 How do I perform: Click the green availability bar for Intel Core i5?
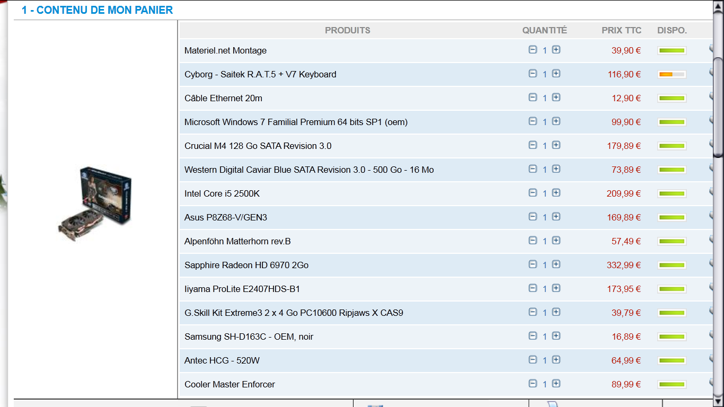tap(672, 194)
